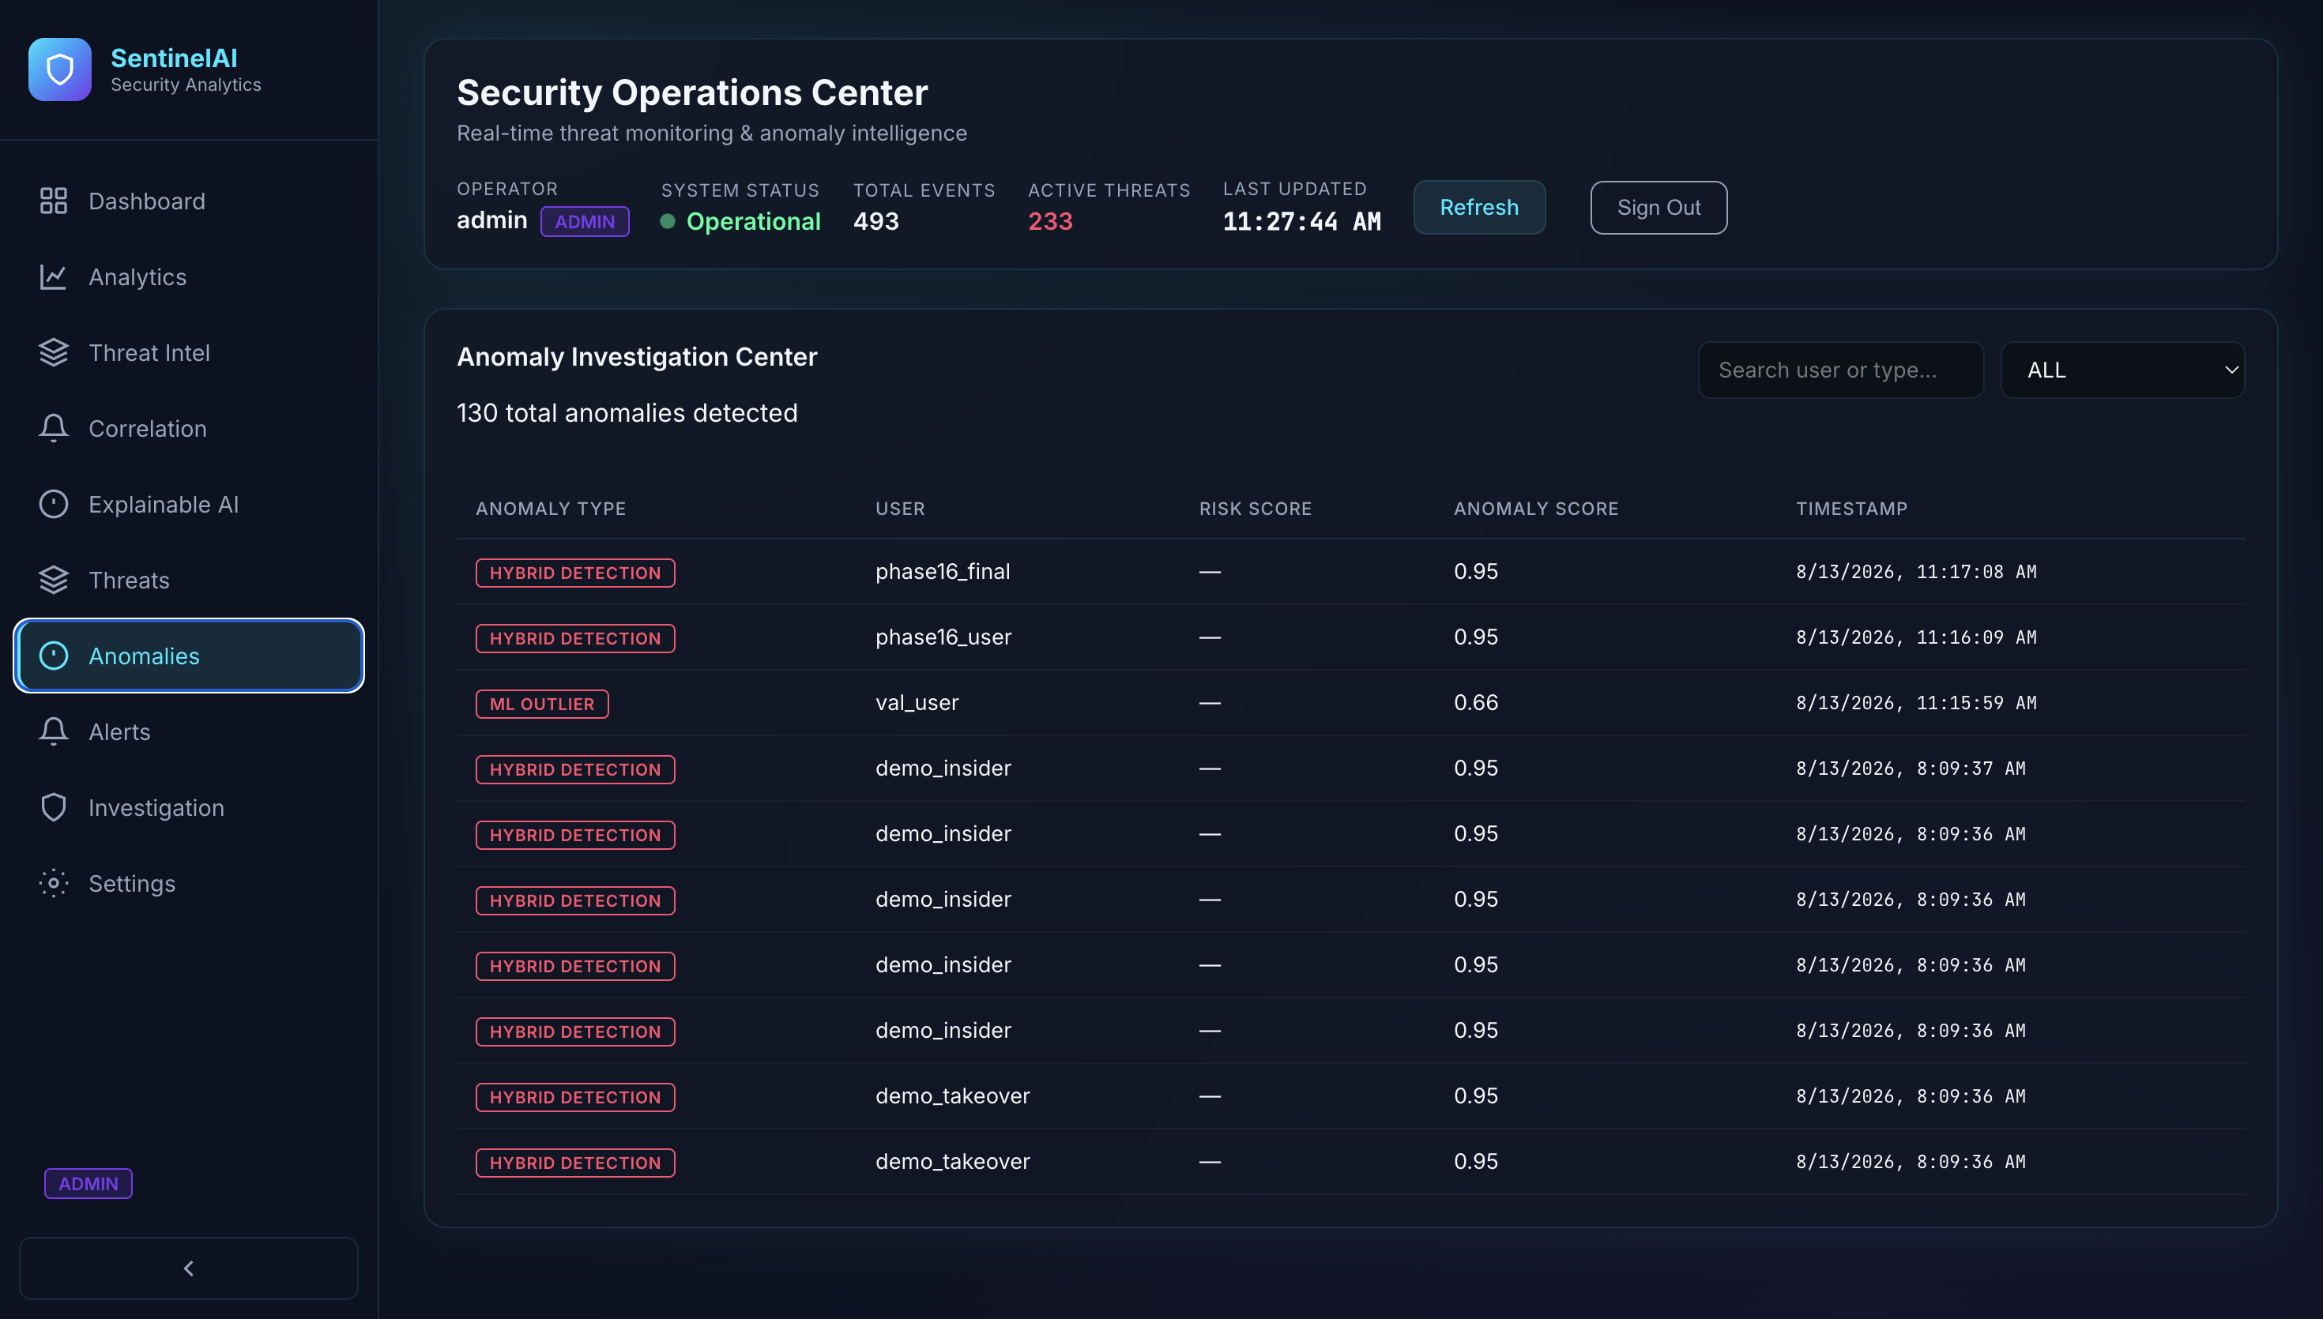The height and width of the screenshot is (1319, 2323).
Task: Click the 0.66 anomaly score value
Action: coord(1476,702)
